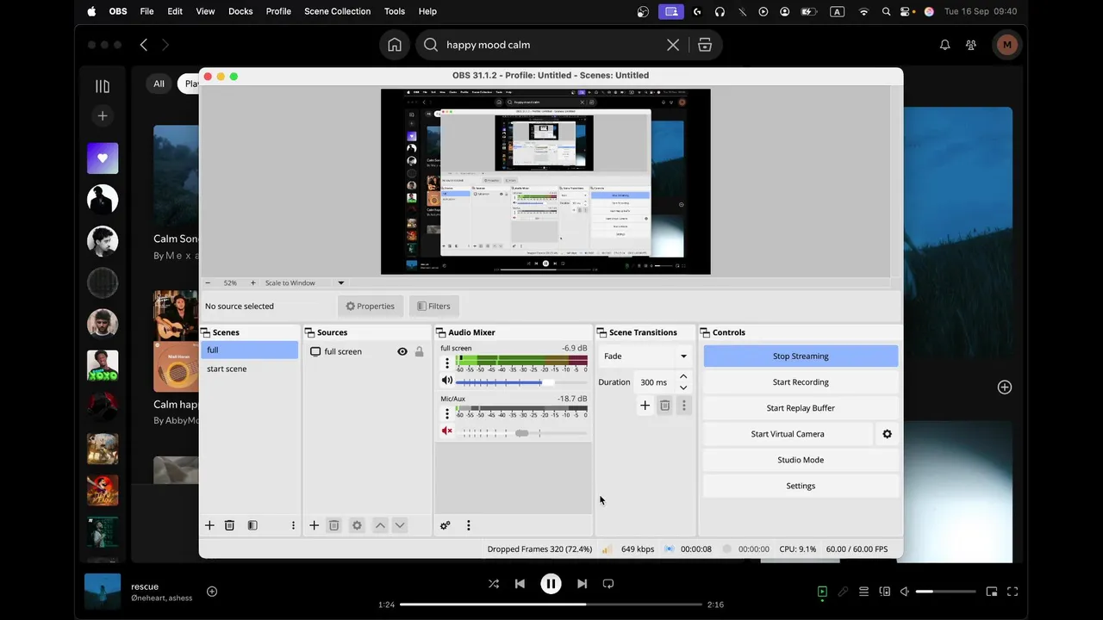Click Stop Streaming button
This screenshot has height=620, width=1103.
[801, 356]
